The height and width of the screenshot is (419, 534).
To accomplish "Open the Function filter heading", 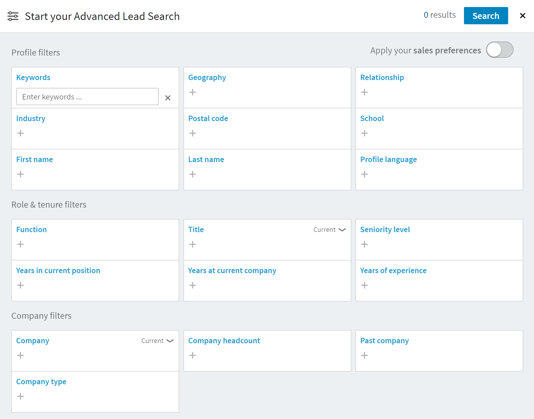I will (32, 229).
